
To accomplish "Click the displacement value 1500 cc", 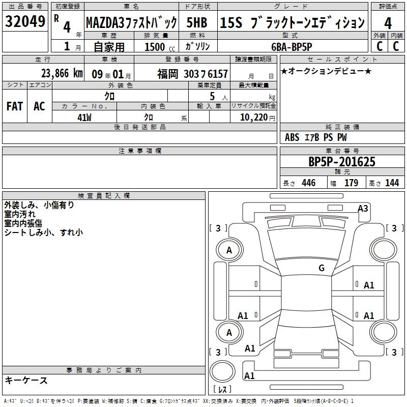I will [x=160, y=47].
